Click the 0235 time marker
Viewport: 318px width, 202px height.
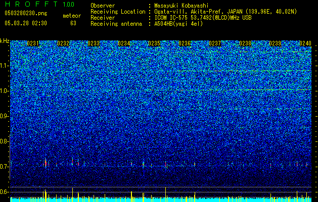click(154, 43)
